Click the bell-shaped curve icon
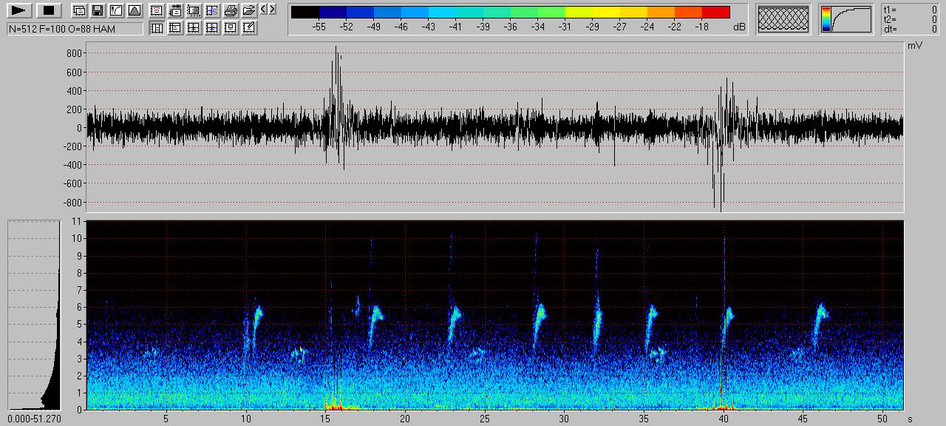This screenshot has width=946, height=426. (134, 11)
